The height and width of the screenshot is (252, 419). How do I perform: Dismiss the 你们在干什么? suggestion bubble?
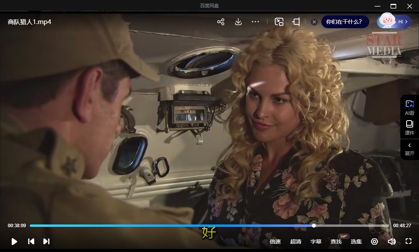315,22
